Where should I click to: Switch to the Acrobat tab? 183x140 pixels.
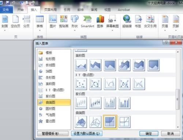[124, 10]
